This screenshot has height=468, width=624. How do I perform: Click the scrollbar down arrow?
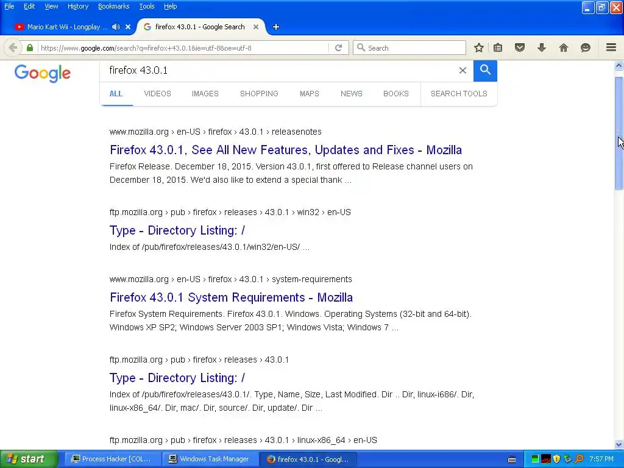(x=619, y=444)
